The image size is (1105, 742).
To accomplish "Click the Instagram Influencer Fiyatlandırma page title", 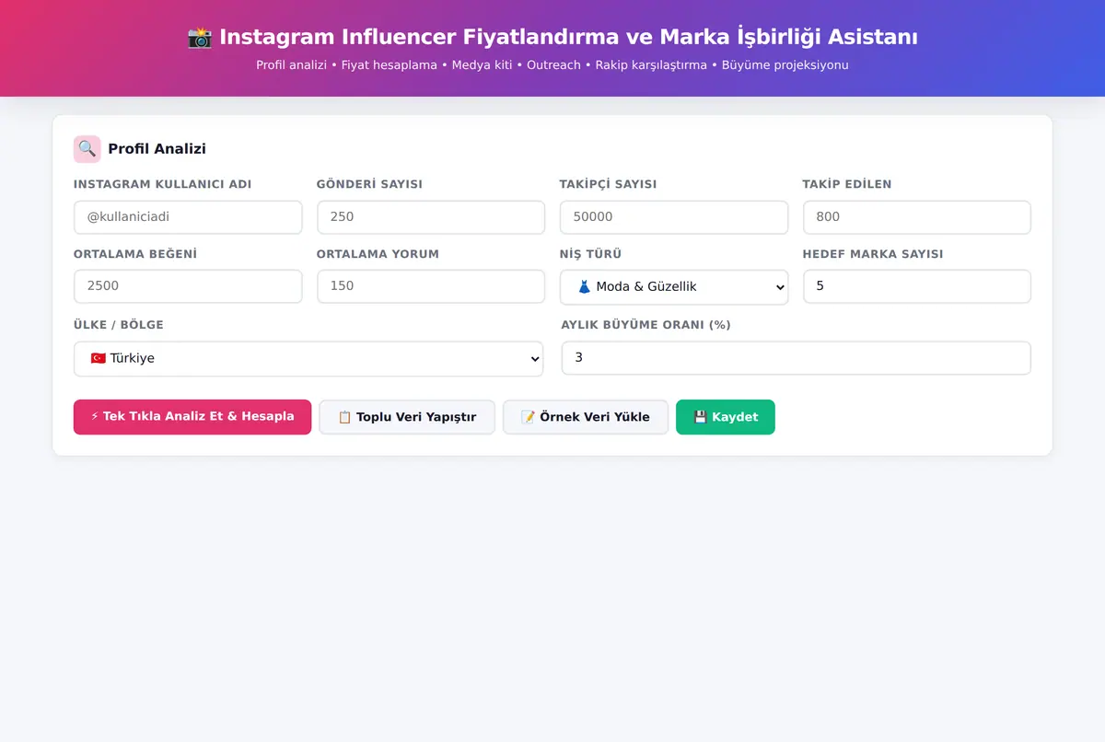I will (552, 38).
